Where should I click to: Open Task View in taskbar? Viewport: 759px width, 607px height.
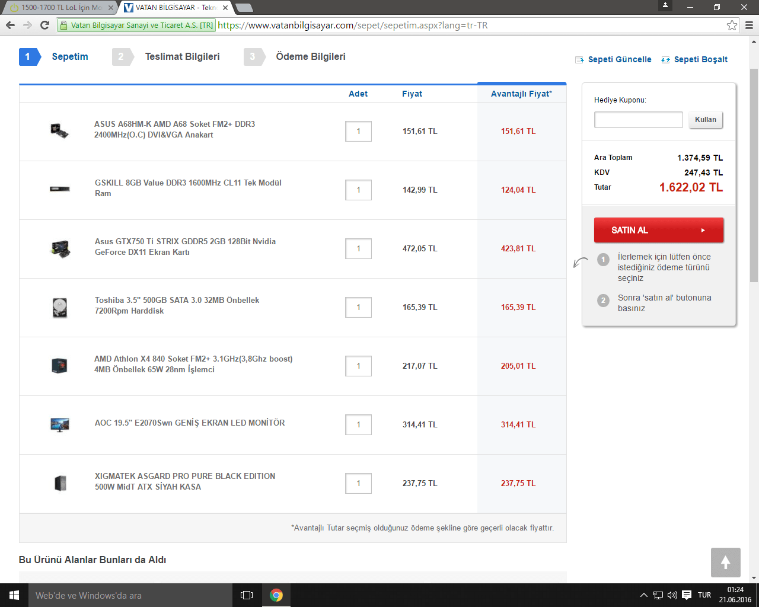(x=247, y=595)
